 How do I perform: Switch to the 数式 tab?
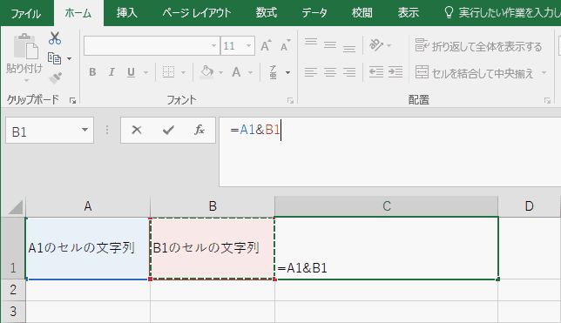click(x=267, y=13)
